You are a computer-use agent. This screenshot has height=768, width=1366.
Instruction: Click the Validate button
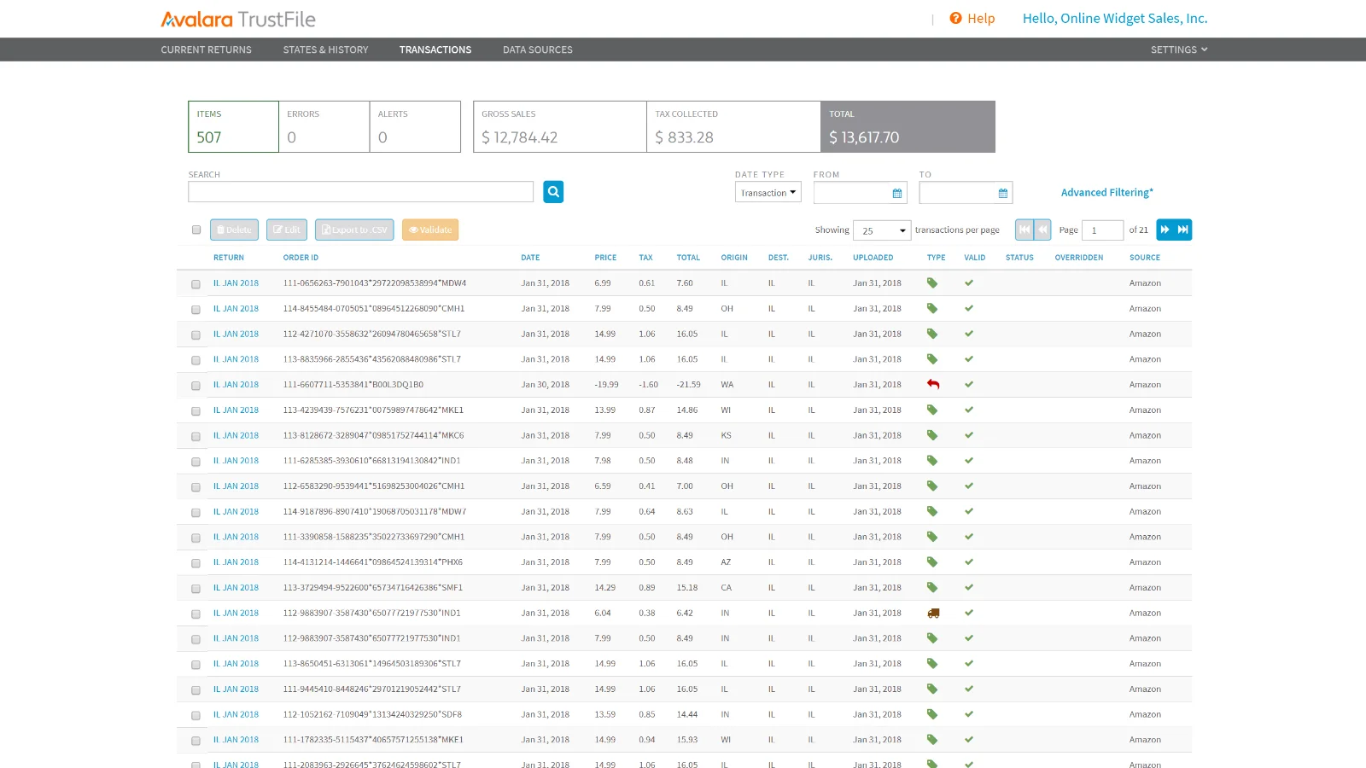tap(429, 229)
